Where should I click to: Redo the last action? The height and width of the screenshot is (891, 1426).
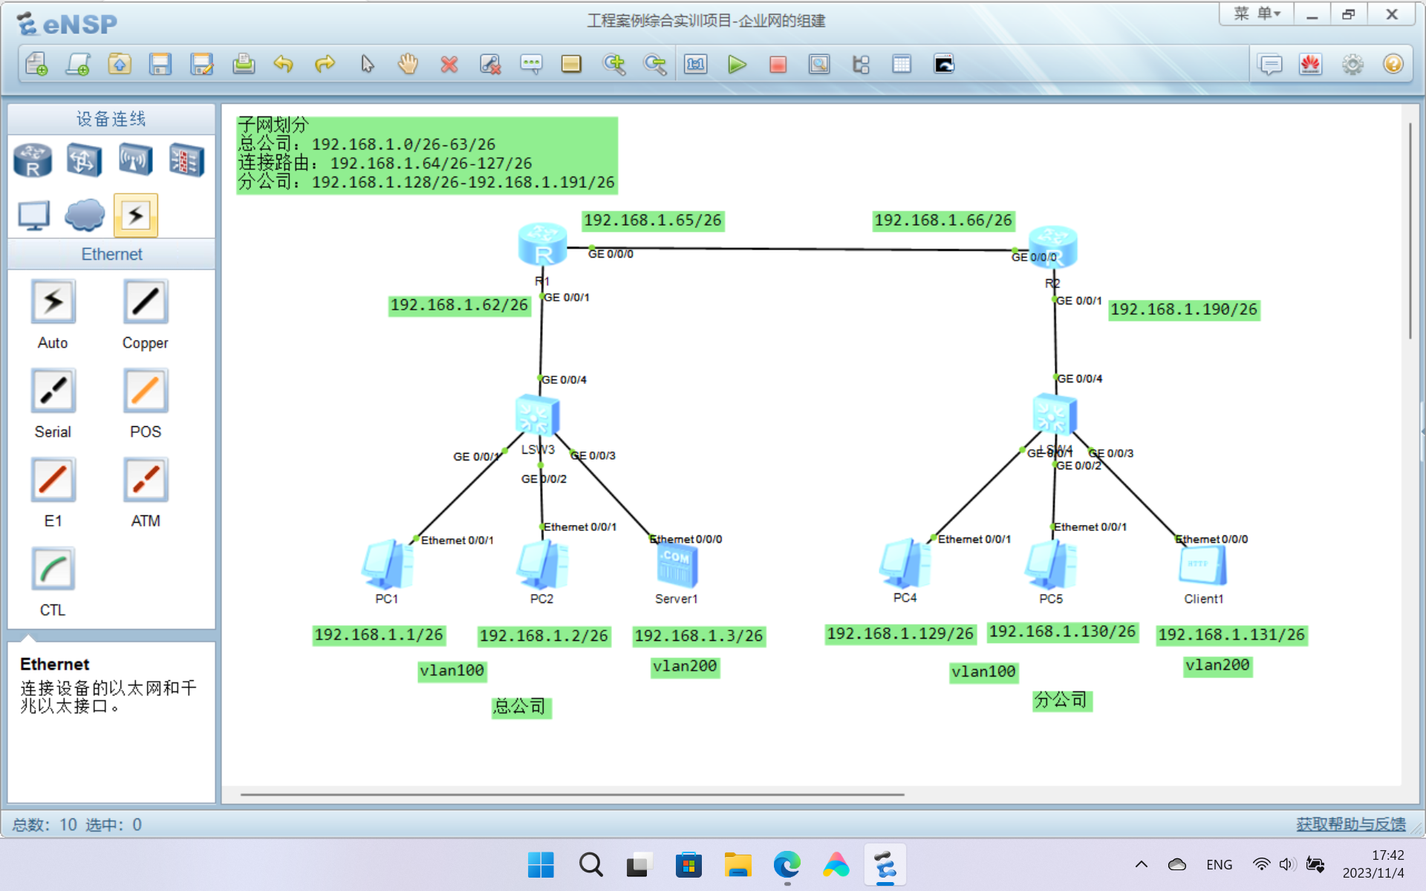click(x=325, y=65)
